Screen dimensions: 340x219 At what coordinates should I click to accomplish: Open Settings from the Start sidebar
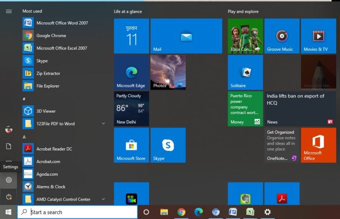[x=8, y=180]
